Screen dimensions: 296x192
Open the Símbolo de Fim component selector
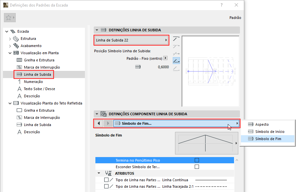pyautogui.click(x=176, y=123)
